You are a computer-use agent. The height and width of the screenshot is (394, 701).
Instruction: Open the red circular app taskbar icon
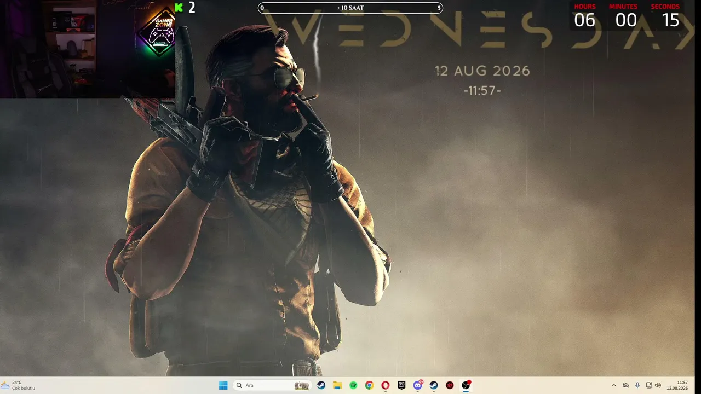(450, 385)
